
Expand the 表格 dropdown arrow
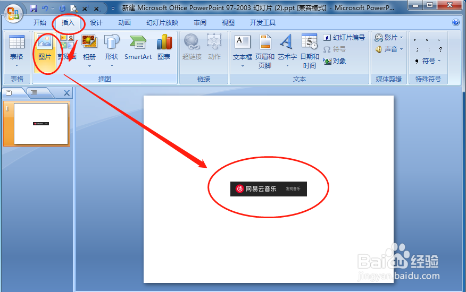(x=16, y=65)
